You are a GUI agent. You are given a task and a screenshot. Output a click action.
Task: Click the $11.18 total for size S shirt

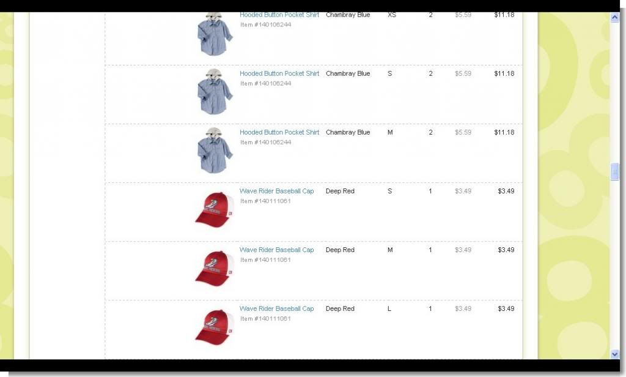504,73
